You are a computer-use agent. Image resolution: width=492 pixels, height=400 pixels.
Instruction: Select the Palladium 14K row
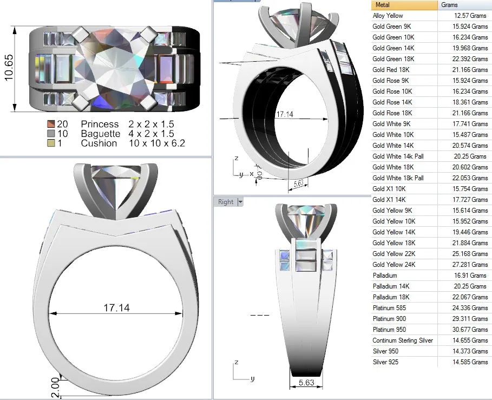[x=431, y=286]
